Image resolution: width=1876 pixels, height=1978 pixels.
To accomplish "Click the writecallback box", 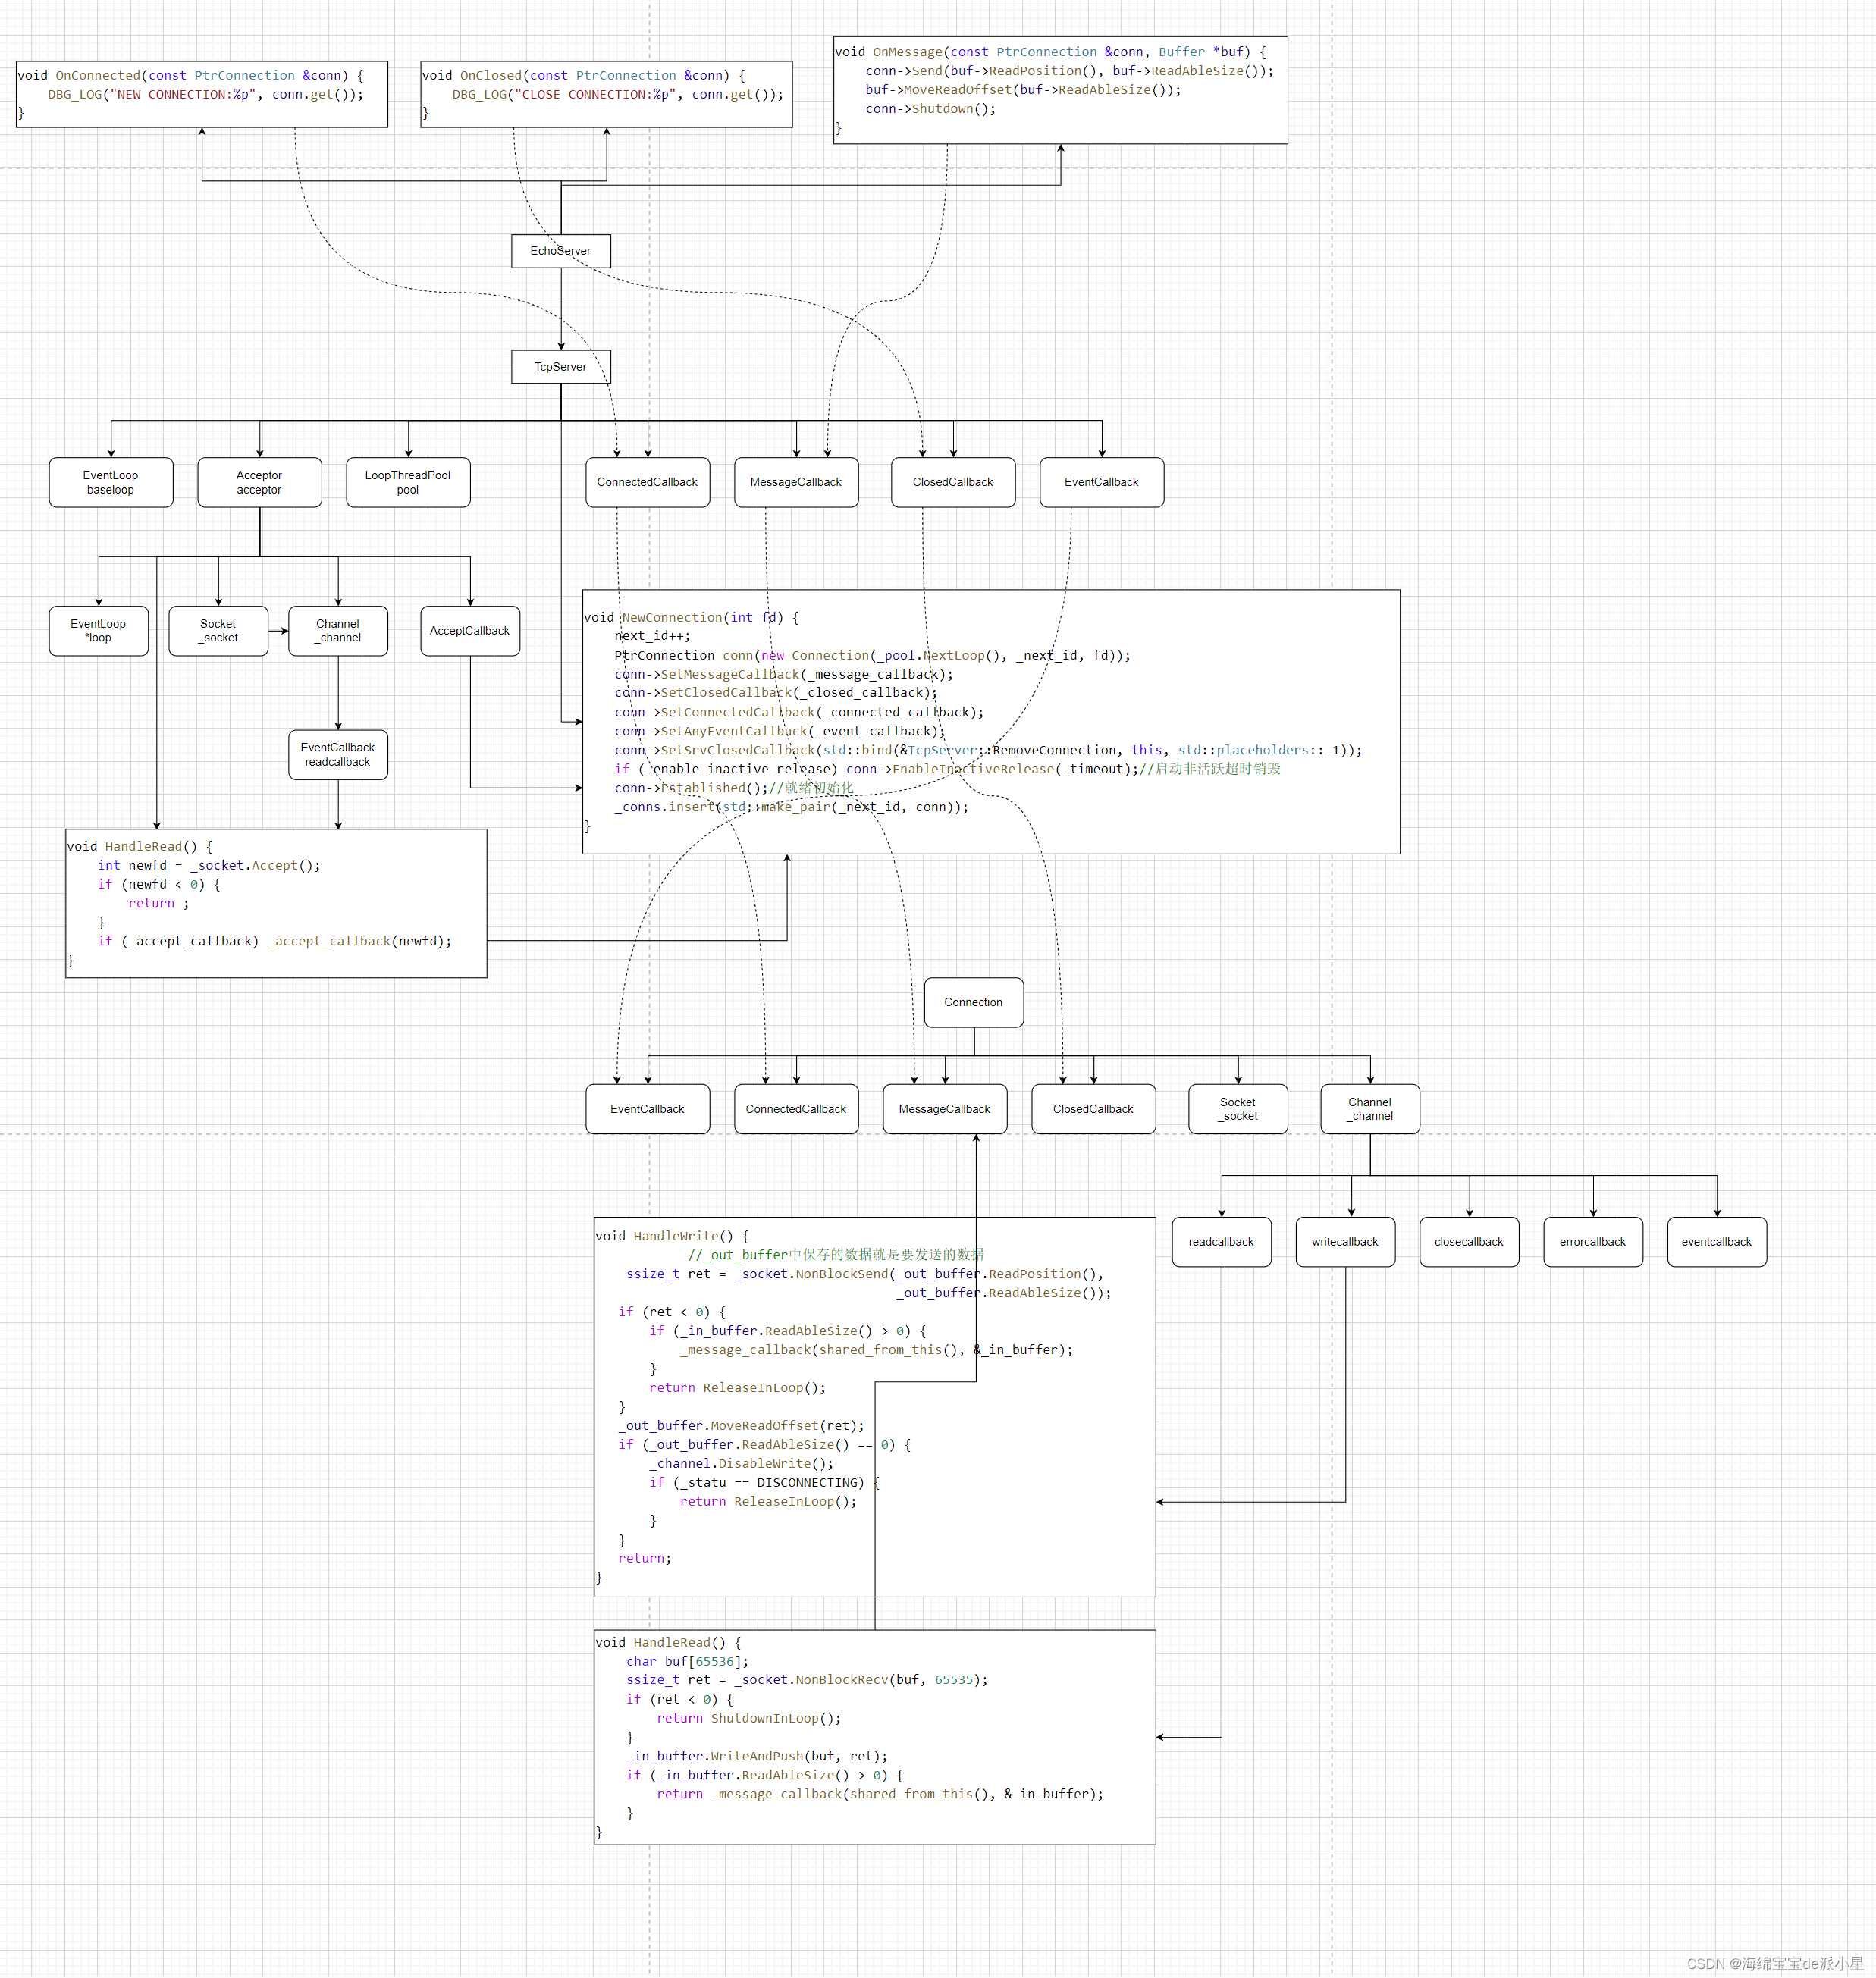I will [x=1345, y=1242].
